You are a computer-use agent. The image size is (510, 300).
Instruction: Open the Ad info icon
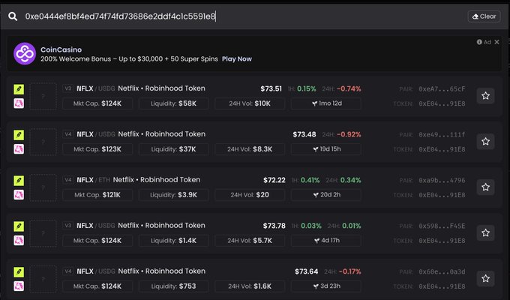(x=479, y=42)
